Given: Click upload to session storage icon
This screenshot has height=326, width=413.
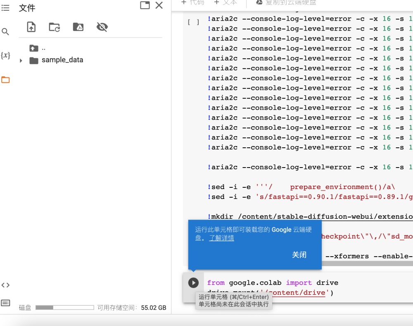Looking at the screenshot, I should click(x=31, y=27).
